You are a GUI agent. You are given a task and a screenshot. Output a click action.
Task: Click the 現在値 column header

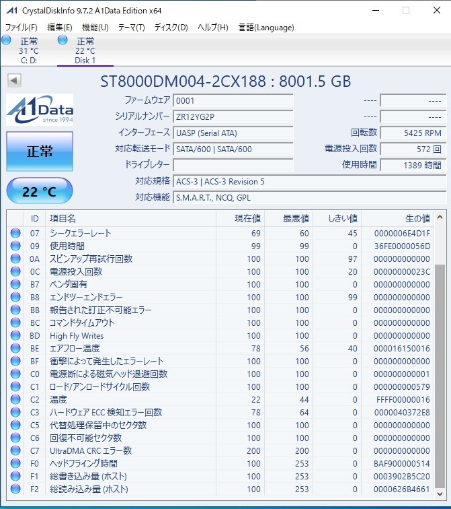click(x=241, y=218)
